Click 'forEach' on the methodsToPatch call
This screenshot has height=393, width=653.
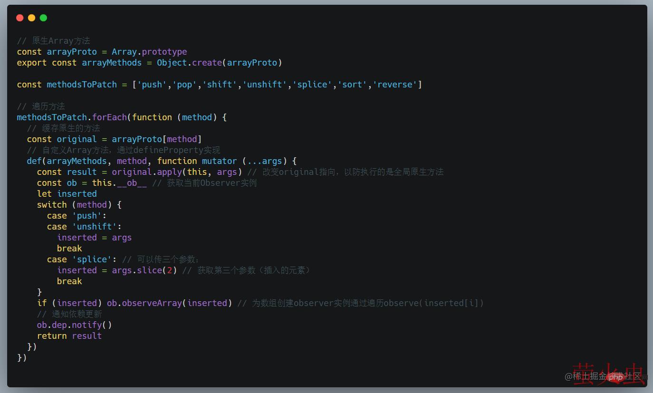tap(109, 117)
